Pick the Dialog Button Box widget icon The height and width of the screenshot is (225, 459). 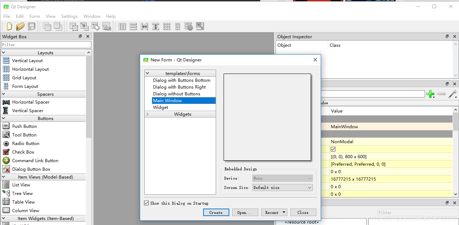click(6, 169)
